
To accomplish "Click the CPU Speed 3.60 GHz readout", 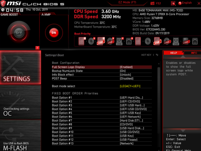I will coord(96,11).
